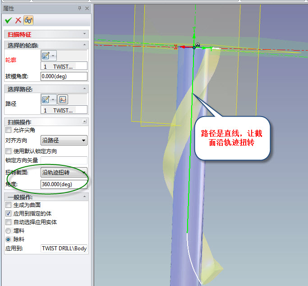The image size is (308, 286).
Task: Click the curve icon beside the path selector
Action: 63,99
